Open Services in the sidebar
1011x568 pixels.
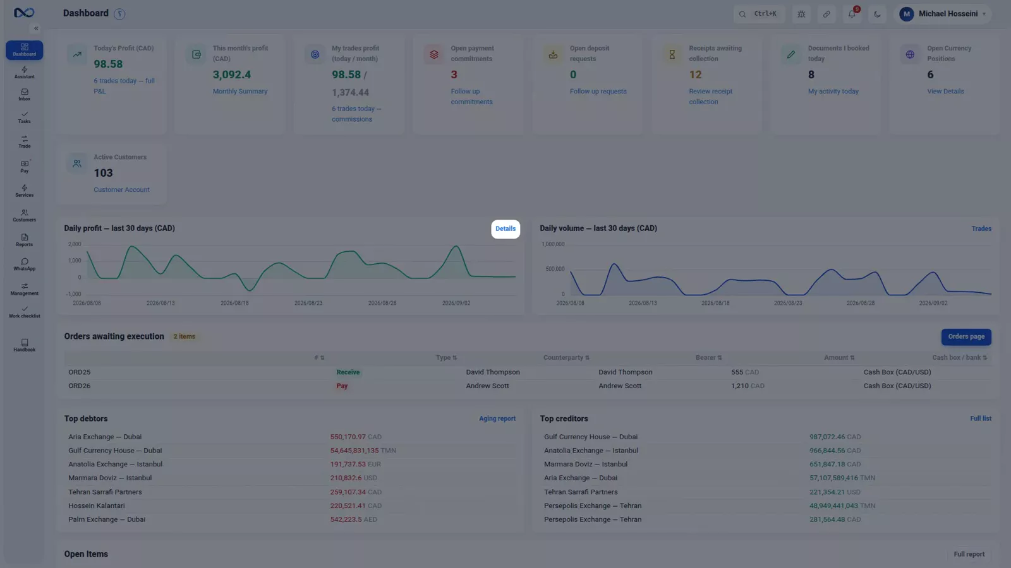tap(24, 191)
